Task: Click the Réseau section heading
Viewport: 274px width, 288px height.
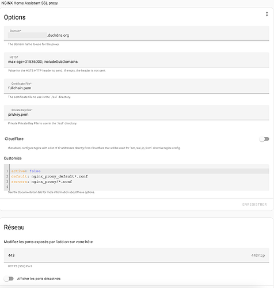Action: (x=14, y=228)
